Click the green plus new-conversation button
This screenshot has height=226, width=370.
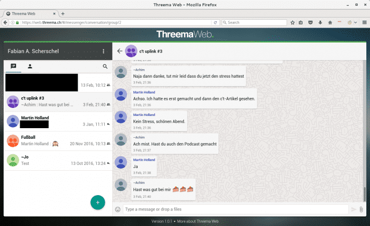pos(98,203)
